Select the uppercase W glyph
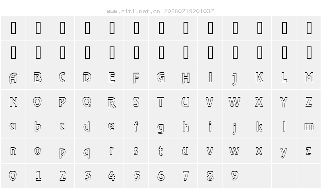Screen dimensions: 321x189 (235, 102)
